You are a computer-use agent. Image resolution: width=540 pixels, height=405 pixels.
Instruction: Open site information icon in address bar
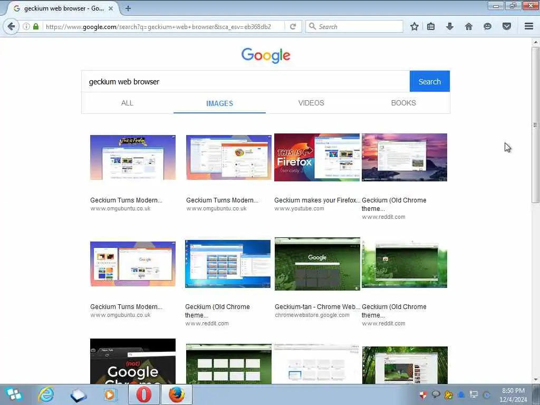26,26
